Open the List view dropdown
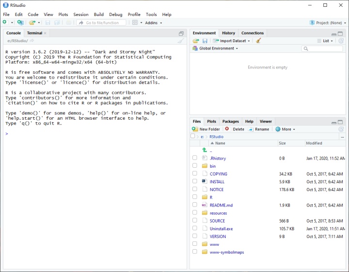 325,41
